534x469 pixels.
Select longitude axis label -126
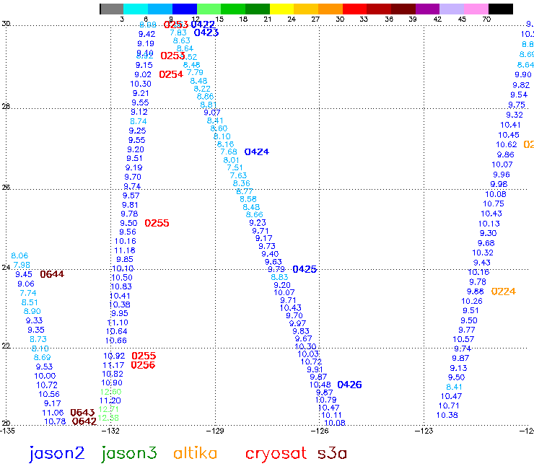click(320, 431)
